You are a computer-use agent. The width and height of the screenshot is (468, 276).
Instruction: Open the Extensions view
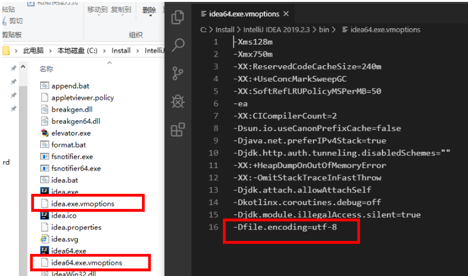click(x=178, y=130)
